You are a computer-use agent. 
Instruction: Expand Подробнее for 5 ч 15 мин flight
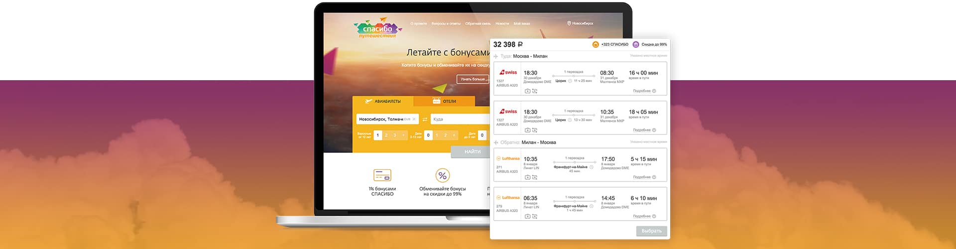pos(644,177)
